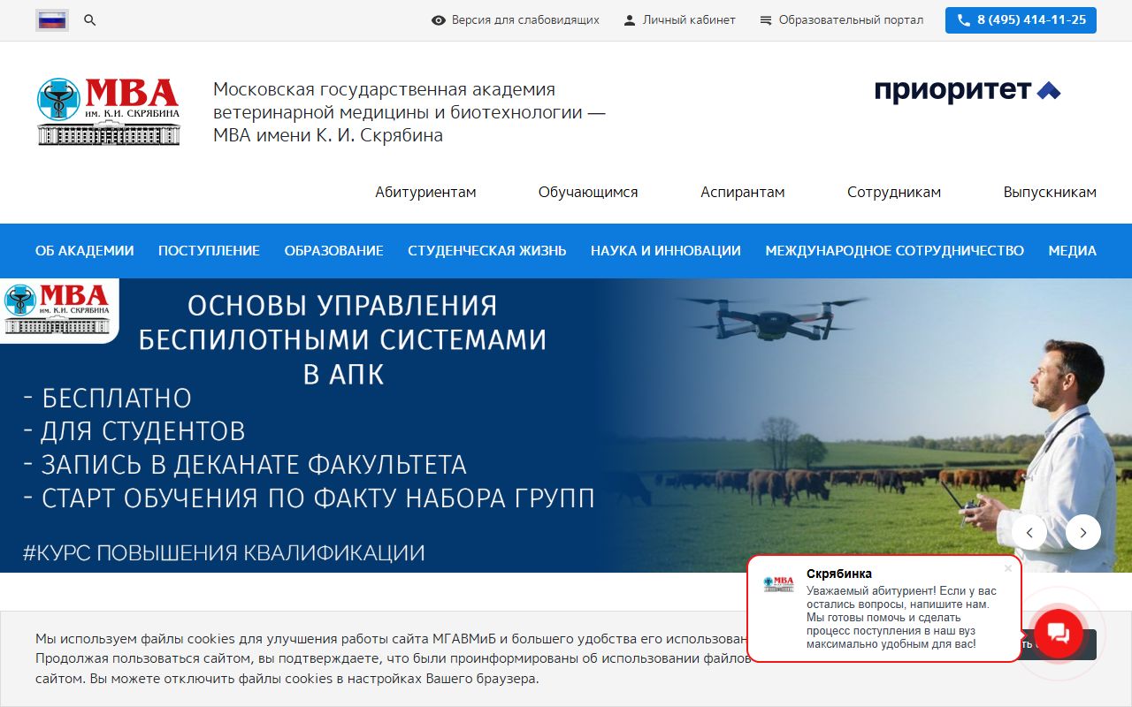Open the ПОСТУПЛЕНИЕ menu

coord(209,251)
